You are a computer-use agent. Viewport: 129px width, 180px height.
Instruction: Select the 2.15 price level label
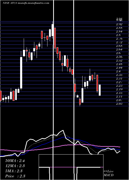coord(119,93)
